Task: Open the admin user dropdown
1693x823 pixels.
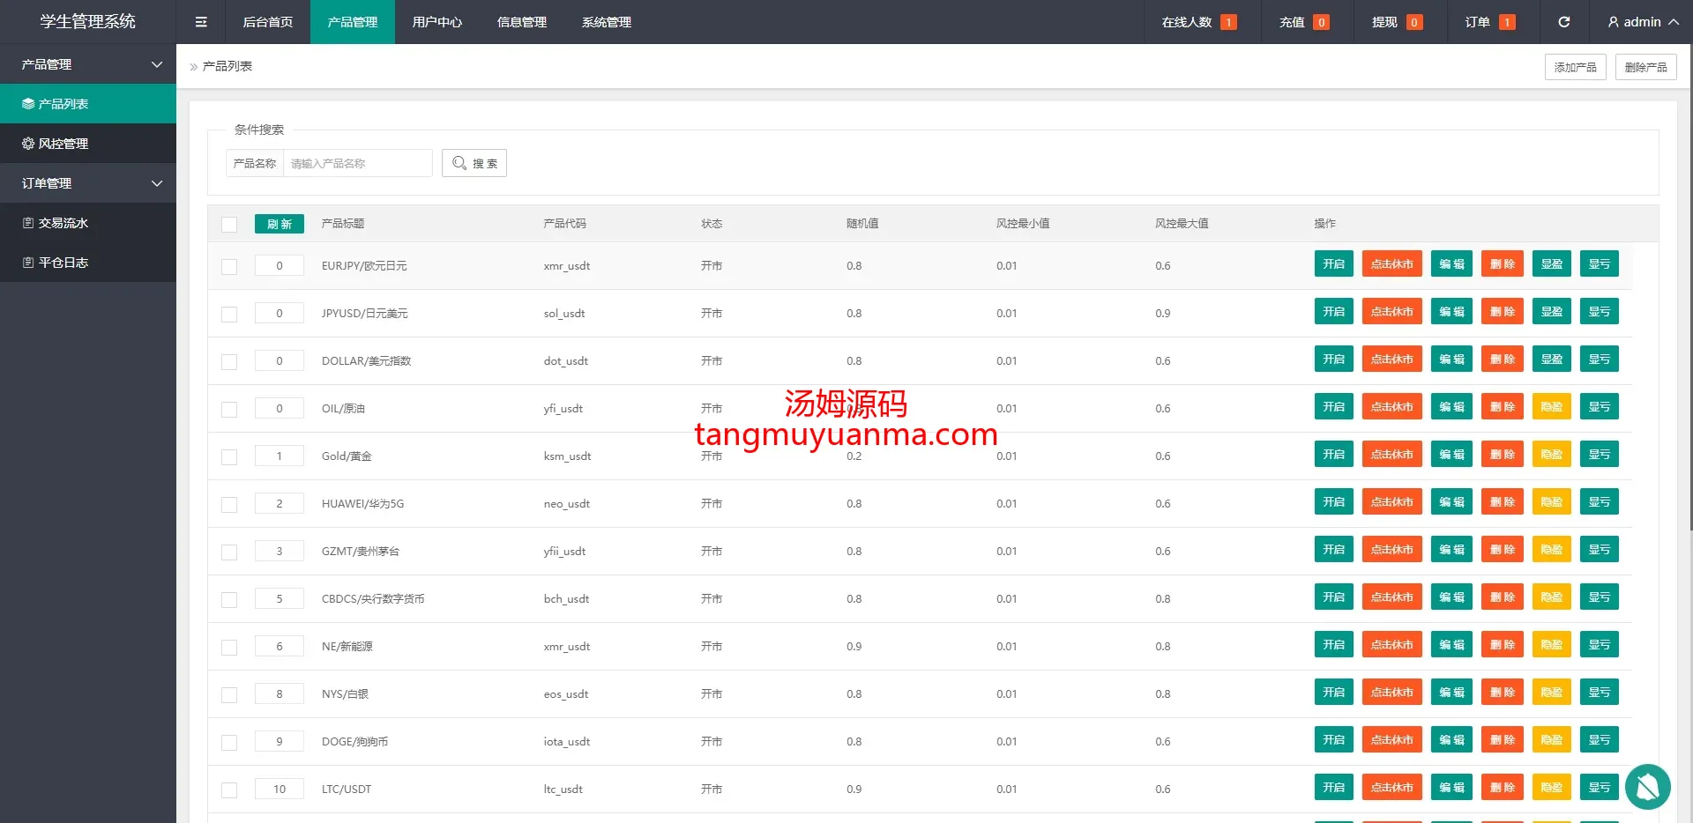Action: tap(1642, 22)
